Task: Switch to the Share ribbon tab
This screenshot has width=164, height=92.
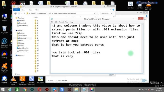Action: [30, 10]
